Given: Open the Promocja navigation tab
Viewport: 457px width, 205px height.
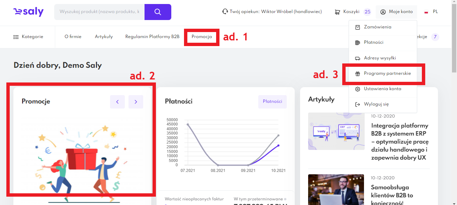Looking at the screenshot, I should coord(202,37).
